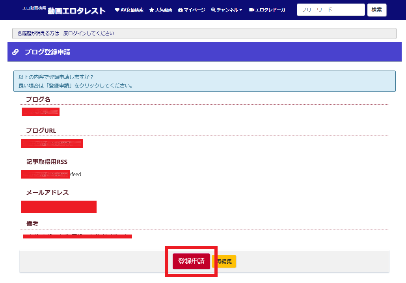406x283 pixels.
Task: Focus the フリーワード search field
Action: (330, 10)
